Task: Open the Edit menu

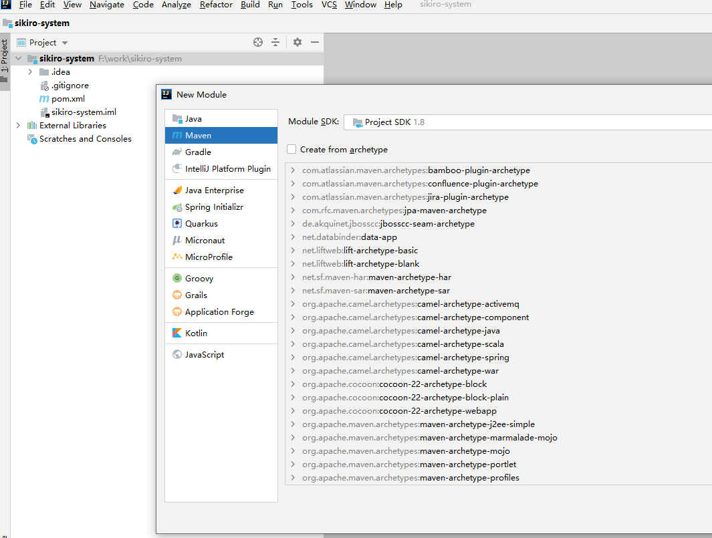Action: [x=47, y=5]
